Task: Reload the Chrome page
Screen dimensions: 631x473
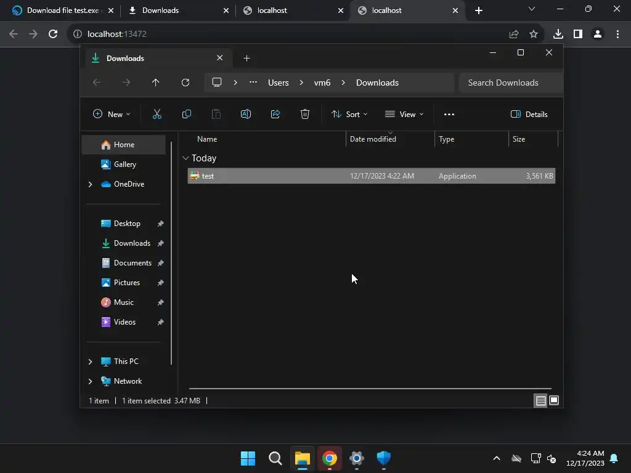Action: pyautogui.click(x=53, y=34)
